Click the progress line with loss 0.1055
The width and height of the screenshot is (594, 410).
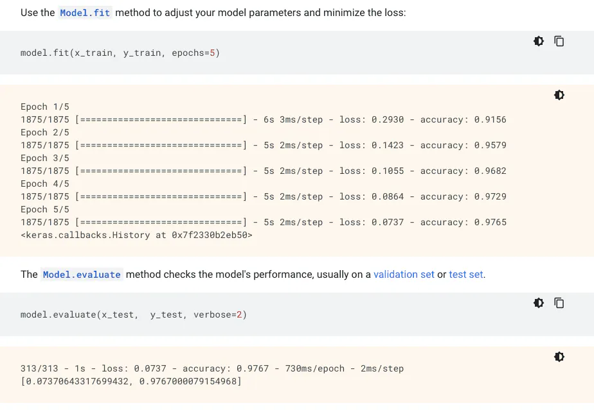point(264,171)
